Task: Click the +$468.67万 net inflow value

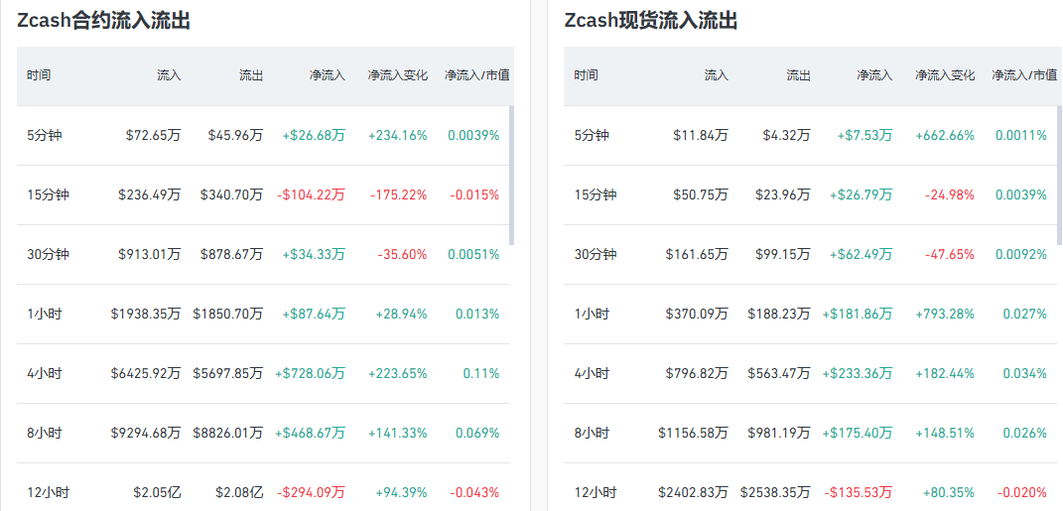Action: point(310,433)
